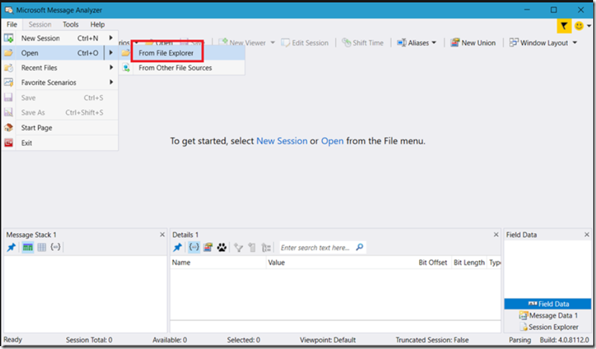Click the Bit Offset column header

pos(433,263)
